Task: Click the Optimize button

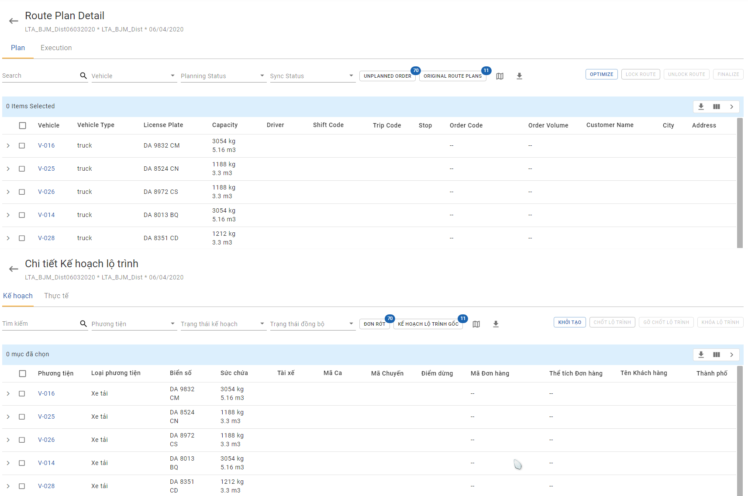Action: click(601, 74)
